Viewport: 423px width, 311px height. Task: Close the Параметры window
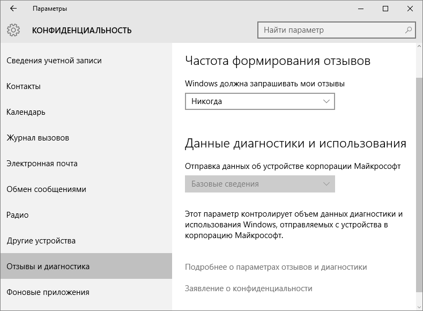click(410, 9)
